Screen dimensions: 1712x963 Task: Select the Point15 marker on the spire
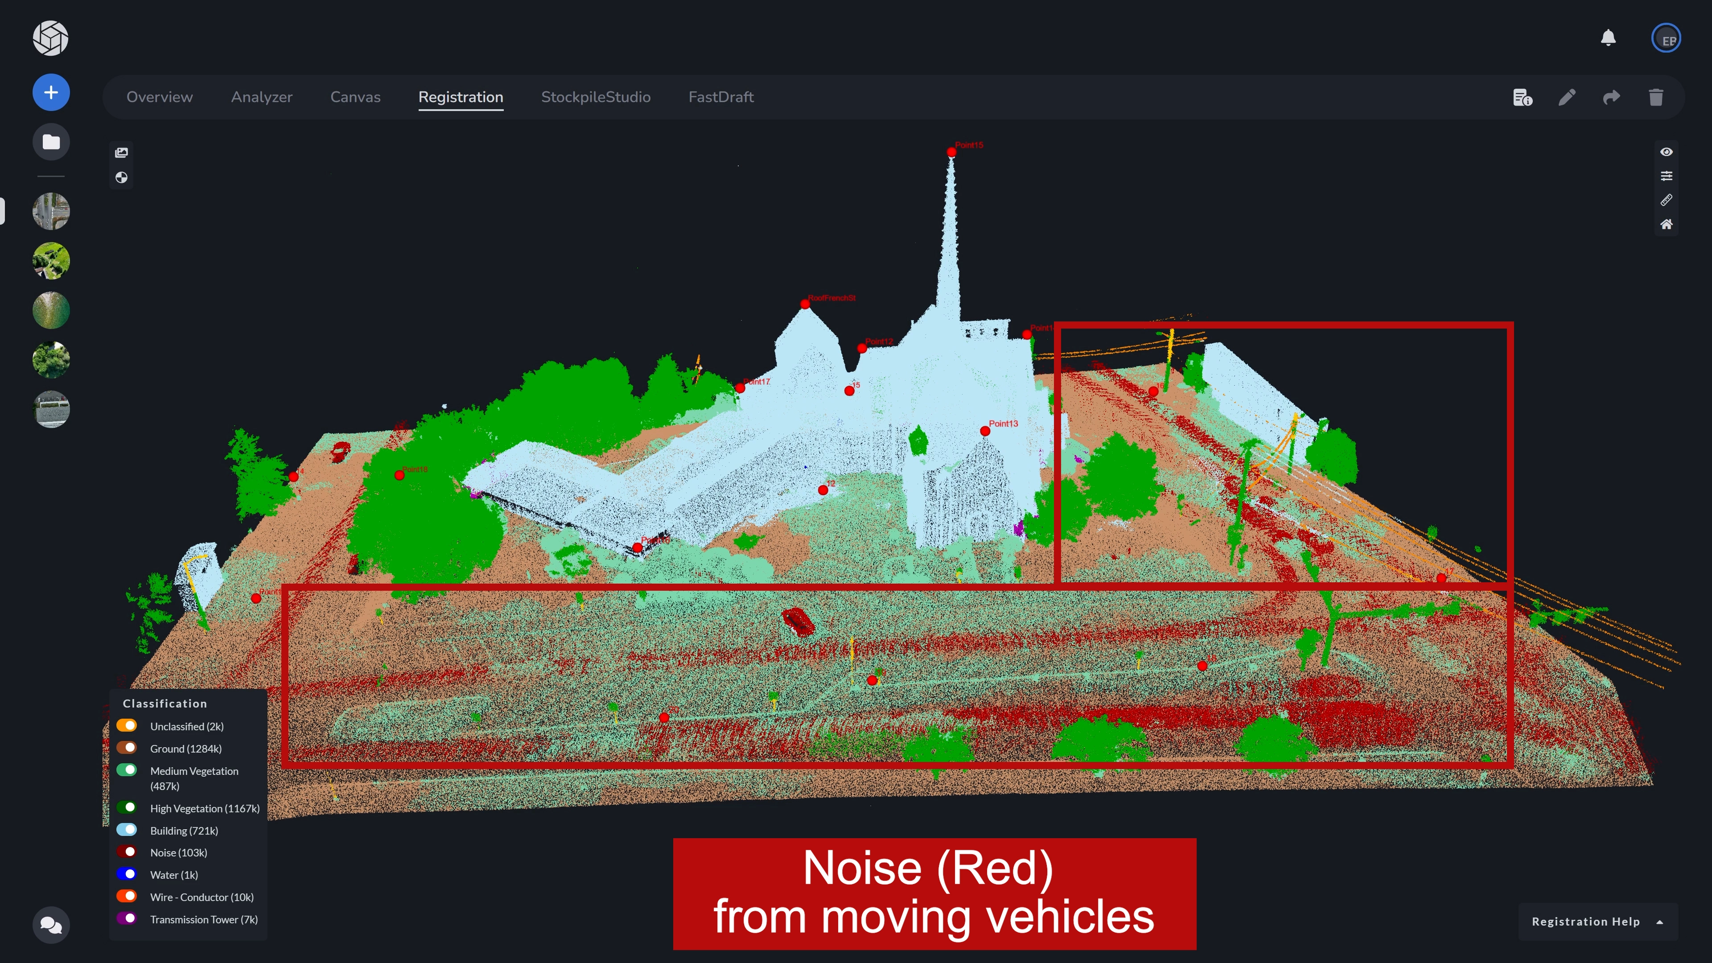[x=952, y=152]
